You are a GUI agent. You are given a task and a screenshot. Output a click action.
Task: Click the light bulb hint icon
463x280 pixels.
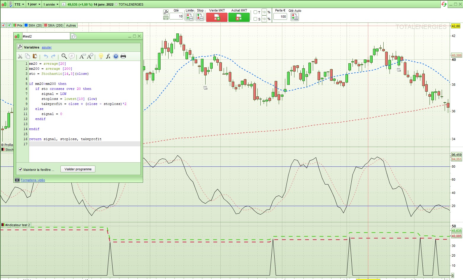pos(101,56)
